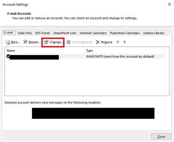Open the Internet Calendars tab
Viewport: 174px width, 142px height.
(x=93, y=33)
